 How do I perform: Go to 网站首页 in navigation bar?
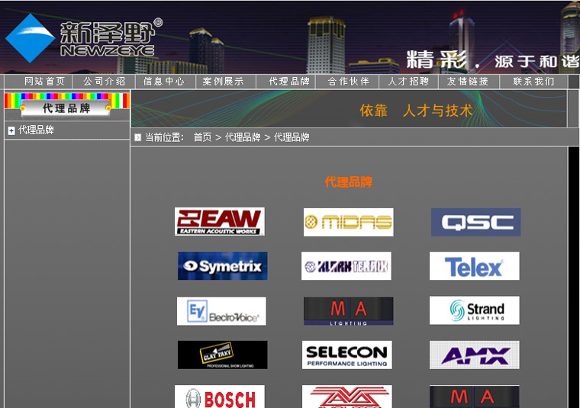[x=45, y=82]
